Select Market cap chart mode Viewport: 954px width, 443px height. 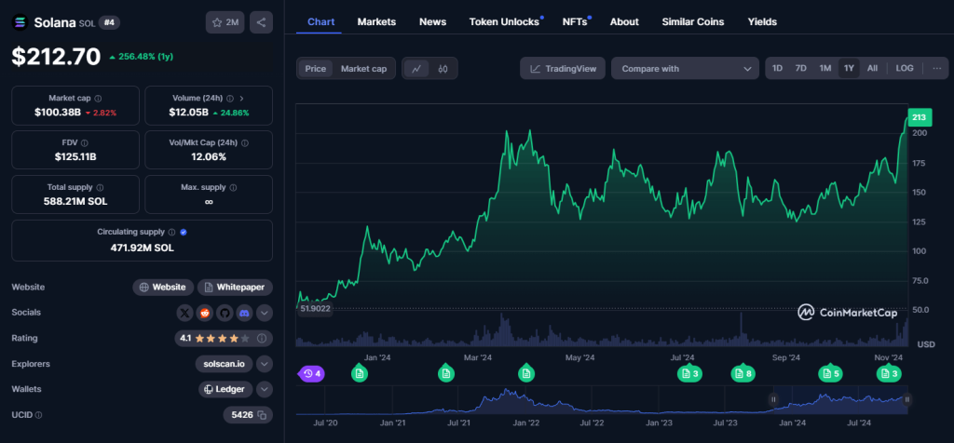[x=364, y=69]
